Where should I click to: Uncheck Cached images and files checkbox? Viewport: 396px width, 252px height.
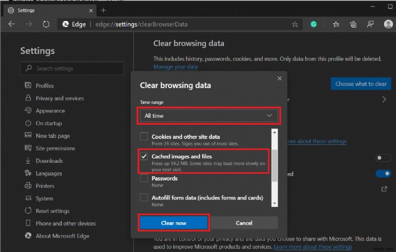[144, 156]
